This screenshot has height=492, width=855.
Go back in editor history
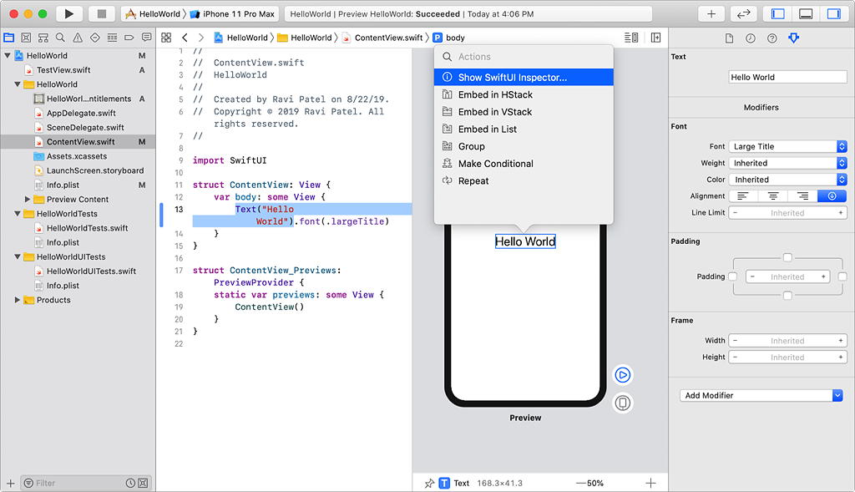[185, 38]
